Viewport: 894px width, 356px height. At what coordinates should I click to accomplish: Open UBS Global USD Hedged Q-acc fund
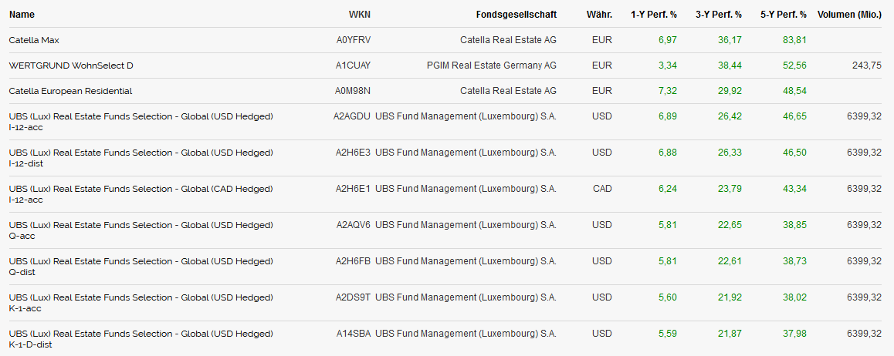(141, 230)
